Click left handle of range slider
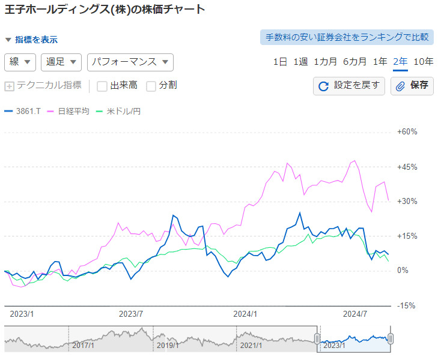441x357 pixels. tap(318, 339)
